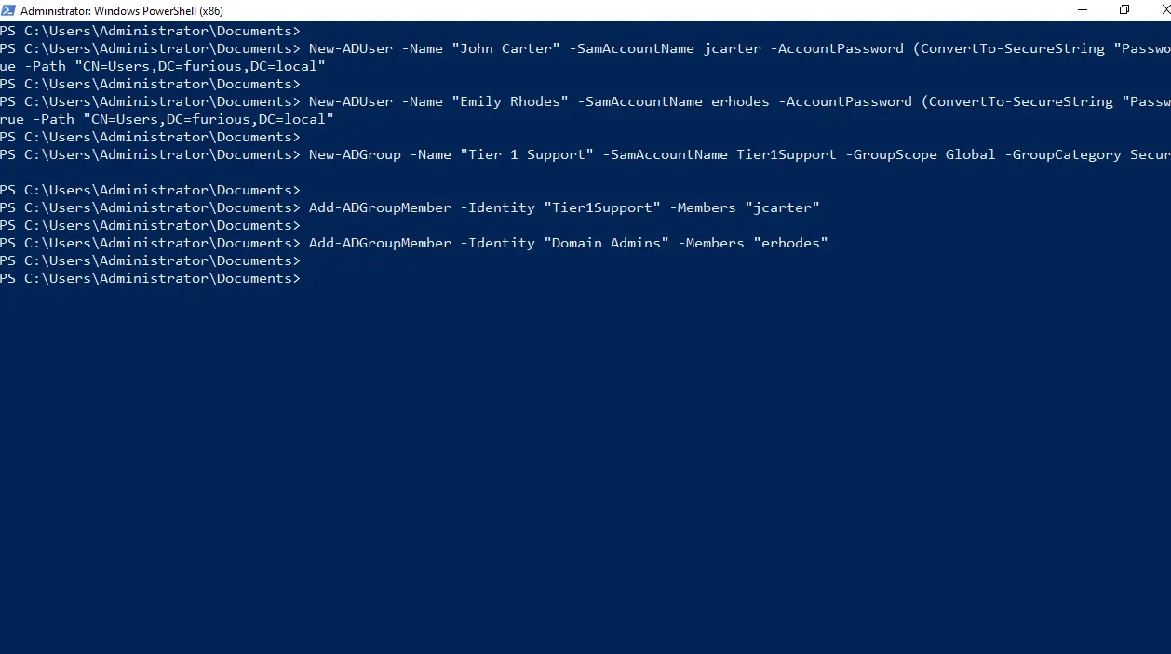Screen dimensions: 1171x654
Task: Click the PowerShell icon in title bar
Action: coord(8,10)
